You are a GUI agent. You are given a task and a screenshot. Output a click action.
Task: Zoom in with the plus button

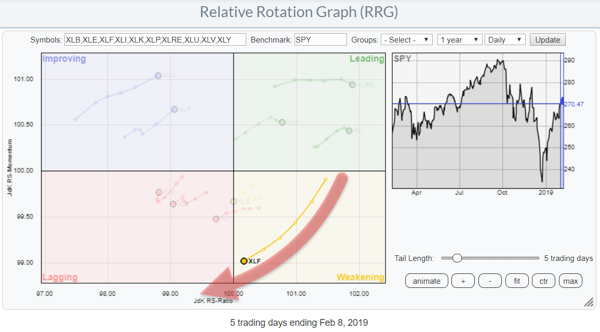coord(463,281)
